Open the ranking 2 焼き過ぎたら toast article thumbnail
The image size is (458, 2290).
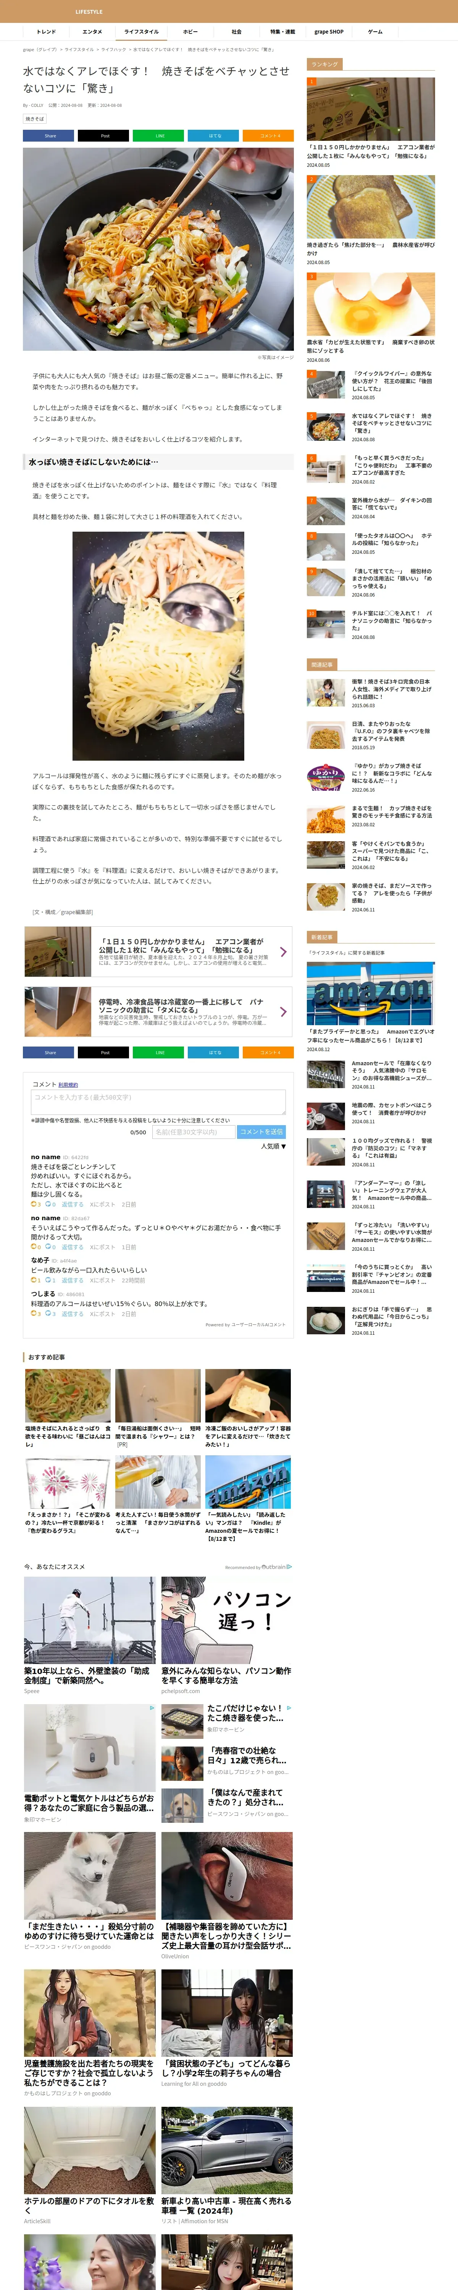(x=371, y=206)
